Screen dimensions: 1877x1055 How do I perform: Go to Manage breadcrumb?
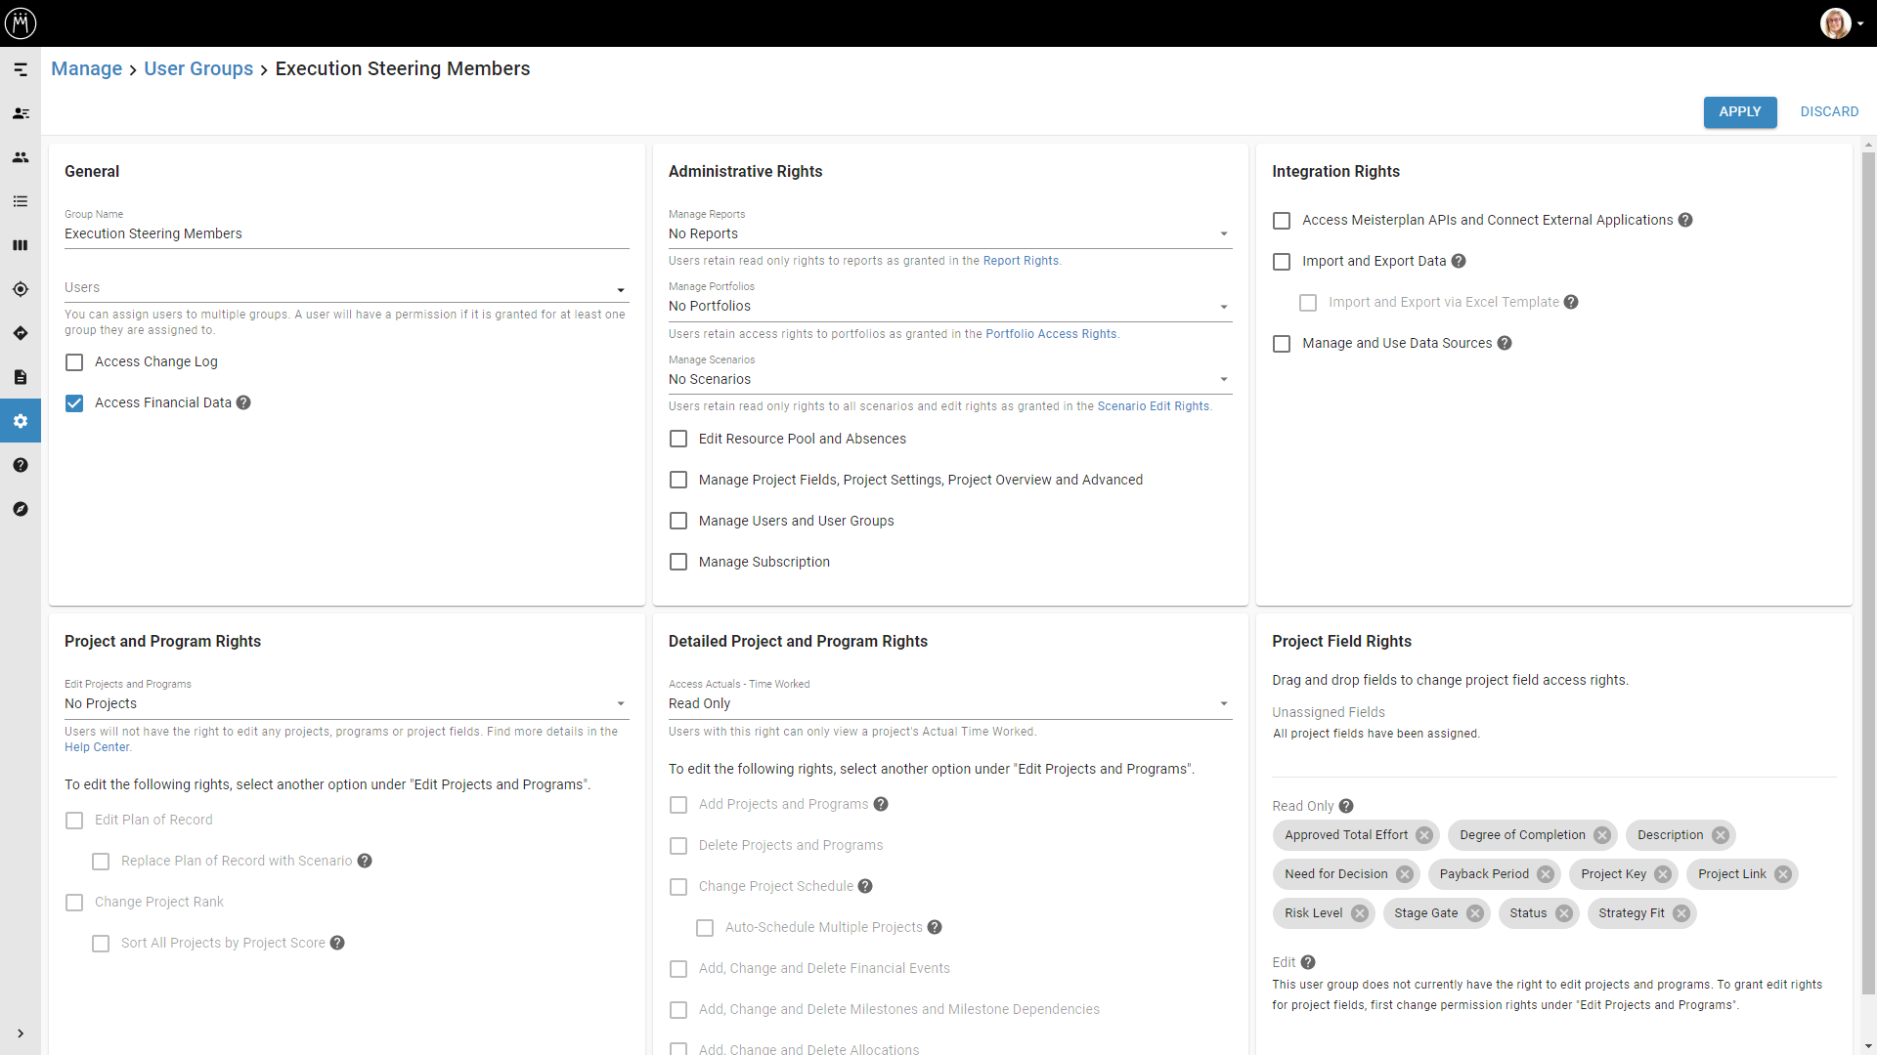click(86, 68)
